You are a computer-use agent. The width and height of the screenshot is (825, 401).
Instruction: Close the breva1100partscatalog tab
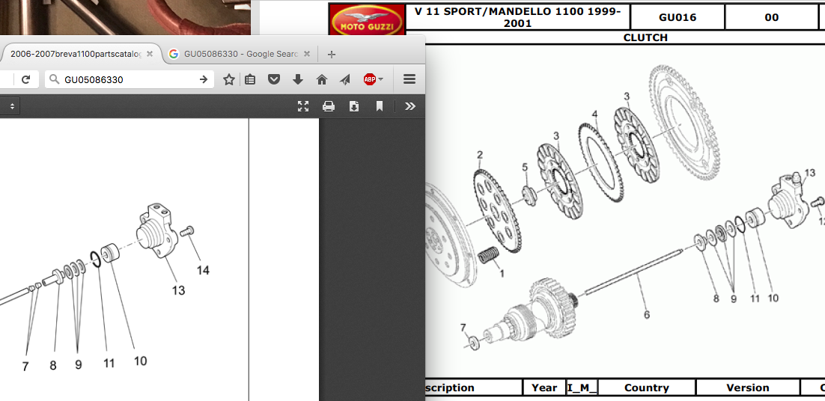(x=150, y=54)
